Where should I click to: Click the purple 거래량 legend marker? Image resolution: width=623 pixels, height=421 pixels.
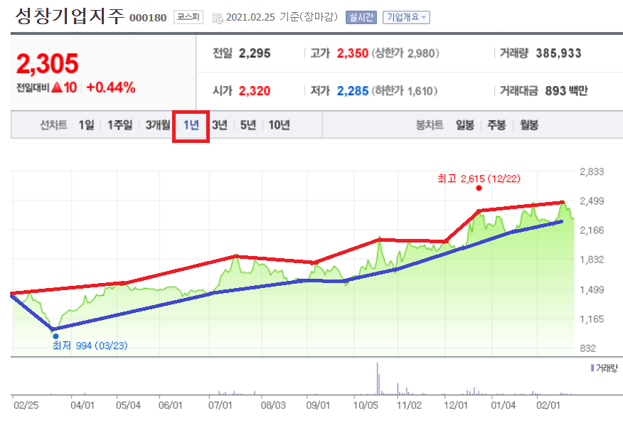click(592, 368)
